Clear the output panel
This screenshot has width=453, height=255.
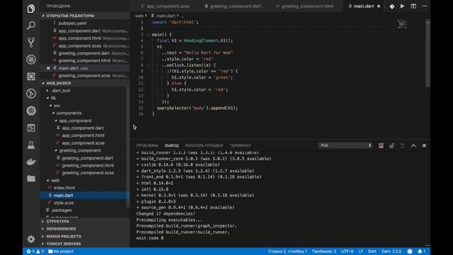point(381,145)
